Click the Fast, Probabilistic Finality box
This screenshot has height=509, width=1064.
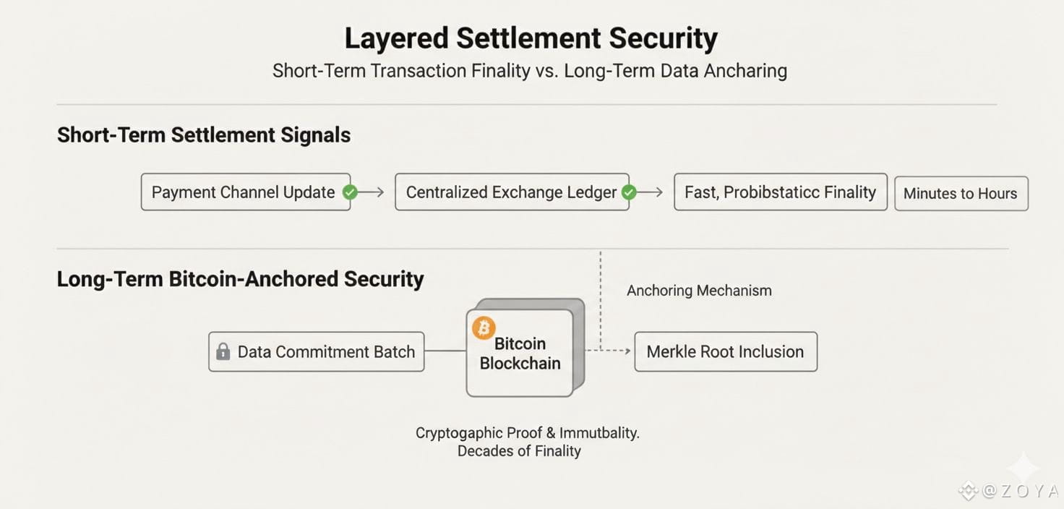(780, 192)
